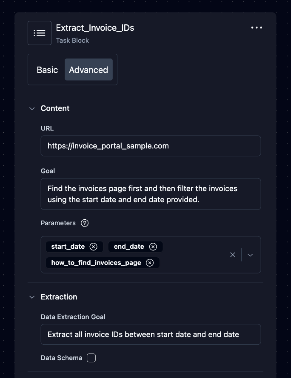291x378 pixels.
Task: Click the start_date parameter label
Action: (x=68, y=247)
